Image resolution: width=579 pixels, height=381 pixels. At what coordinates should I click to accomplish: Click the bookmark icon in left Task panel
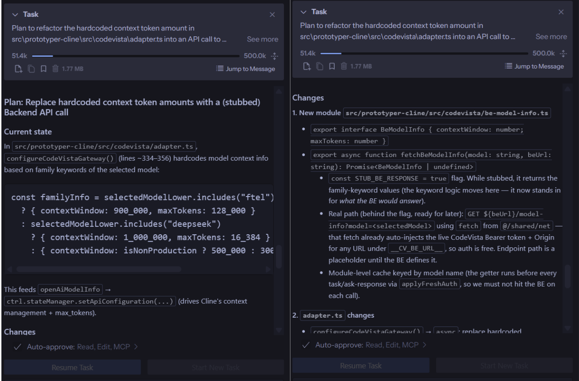(43, 69)
